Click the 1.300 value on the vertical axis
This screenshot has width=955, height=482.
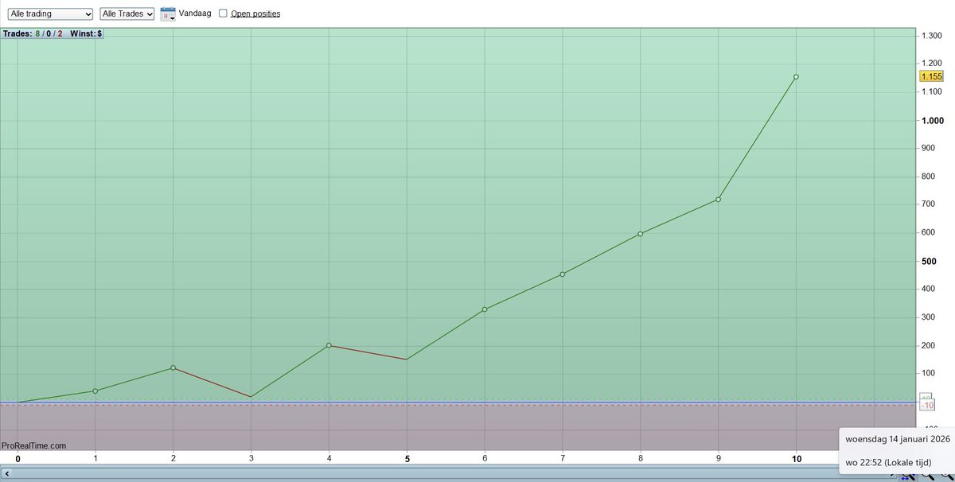click(932, 37)
